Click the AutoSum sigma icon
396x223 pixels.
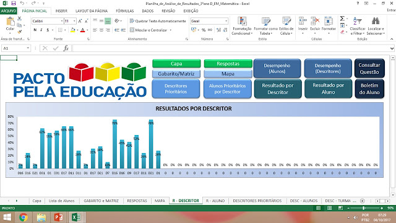tap(342, 19)
